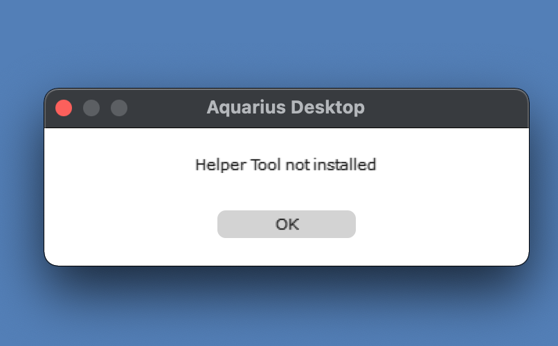Click the grayed-out zoom window button
This screenshot has height=346, width=558.
click(x=119, y=108)
